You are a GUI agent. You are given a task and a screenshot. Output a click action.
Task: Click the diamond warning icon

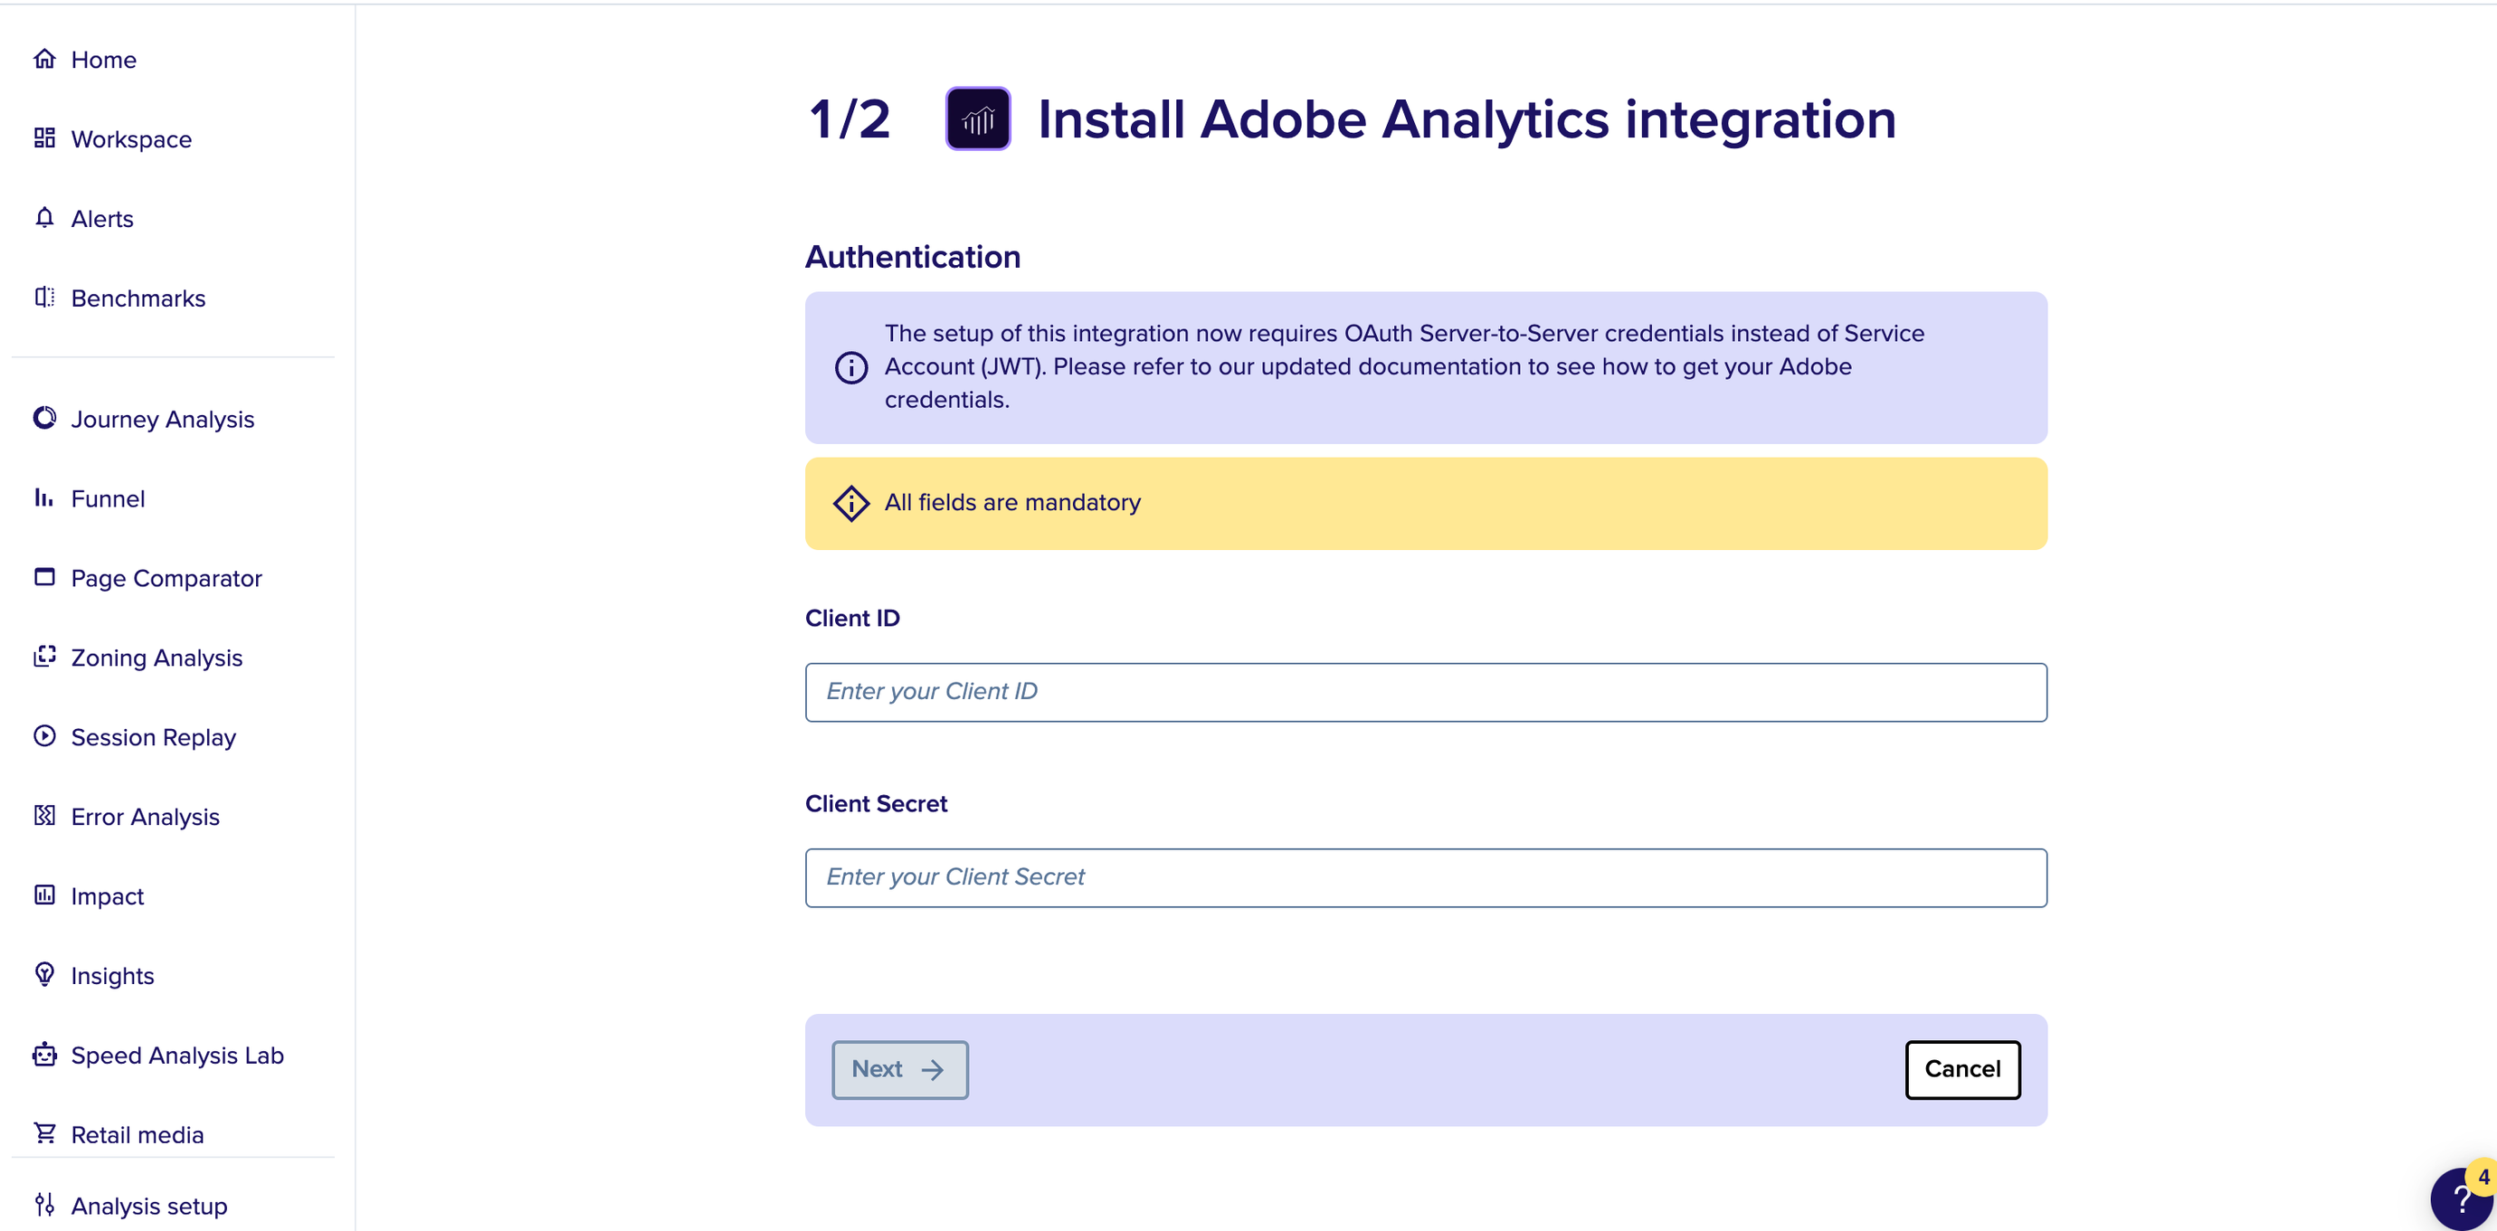(x=851, y=503)
